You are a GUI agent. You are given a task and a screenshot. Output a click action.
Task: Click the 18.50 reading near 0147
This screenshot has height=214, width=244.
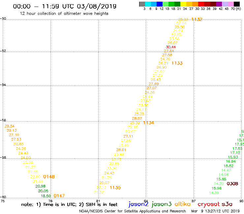click(x=46, y=196)
